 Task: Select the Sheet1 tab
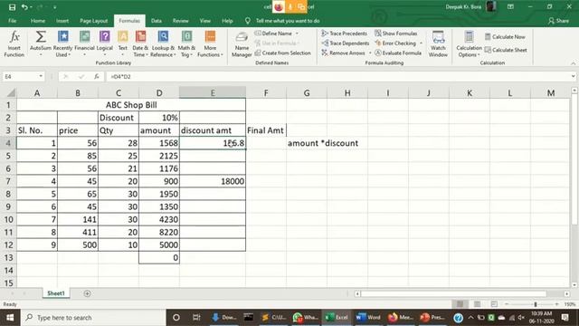56,293
